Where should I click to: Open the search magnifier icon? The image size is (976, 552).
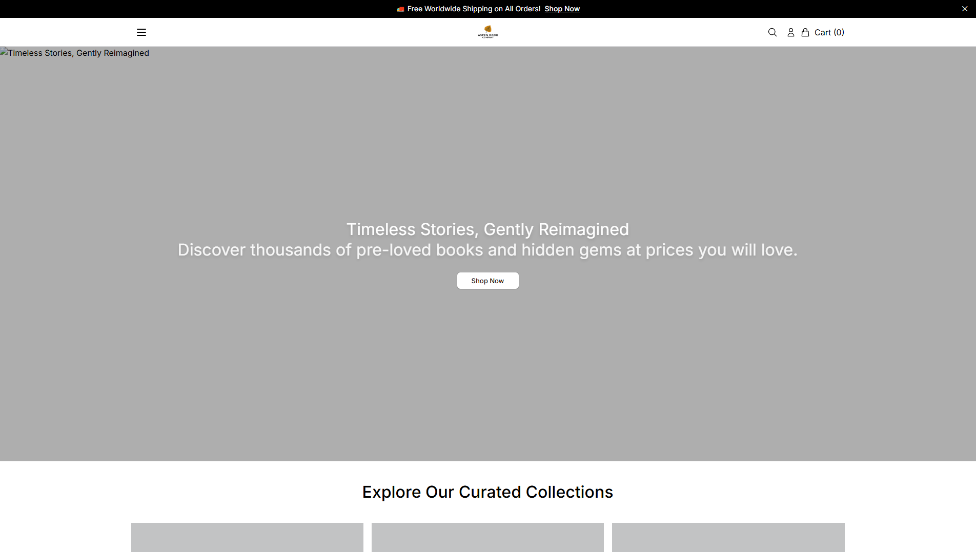772,32
